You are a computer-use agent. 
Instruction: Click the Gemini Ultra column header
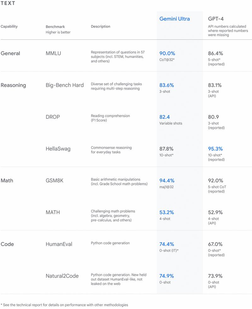[175, 19]
